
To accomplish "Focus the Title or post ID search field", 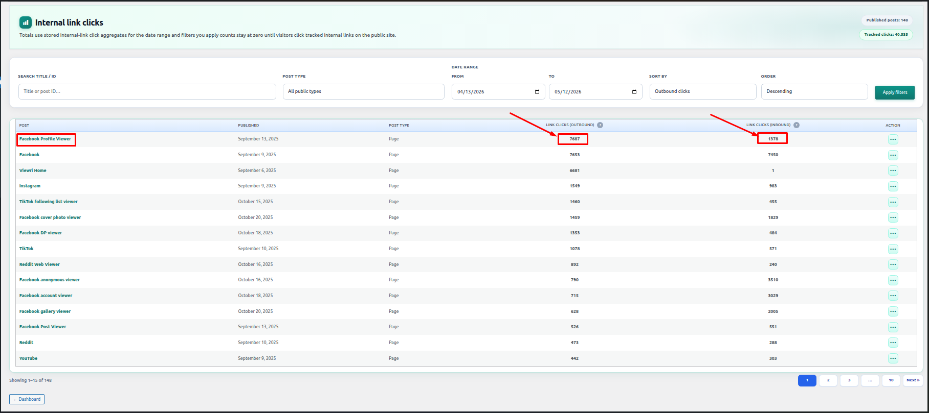I will (147, 91).
